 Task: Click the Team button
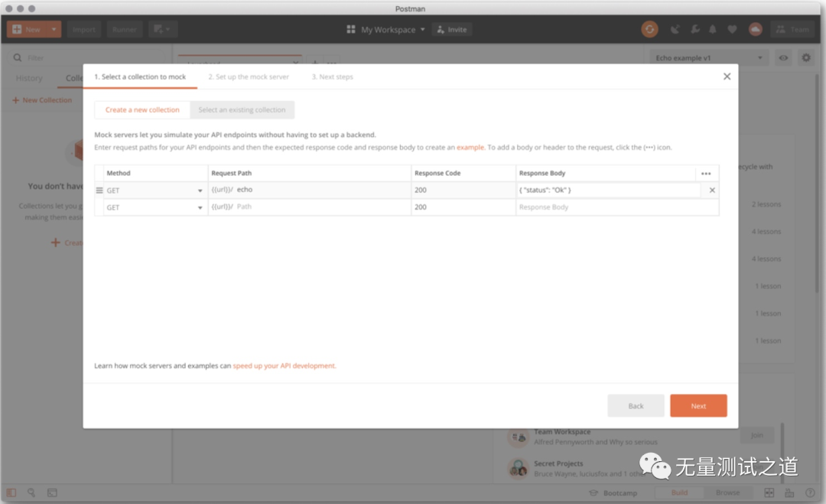(x=793, y=30)
